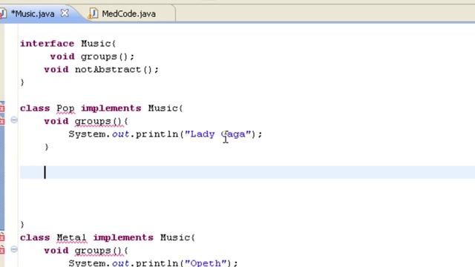Click 'notAbstract()' method declaration

114,70
